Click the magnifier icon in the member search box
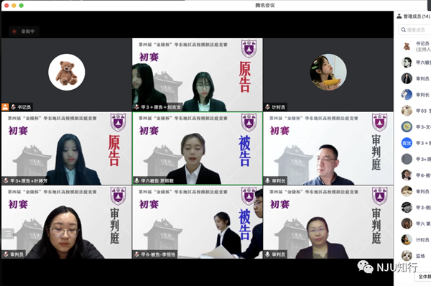The width and height of the screenshot is (431, 286). click(403, 29)
